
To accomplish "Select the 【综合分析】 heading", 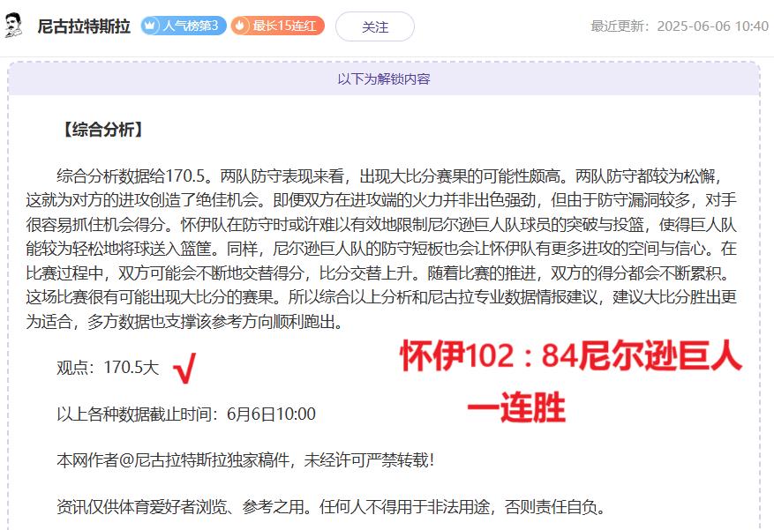I will [x=102, y=130].
